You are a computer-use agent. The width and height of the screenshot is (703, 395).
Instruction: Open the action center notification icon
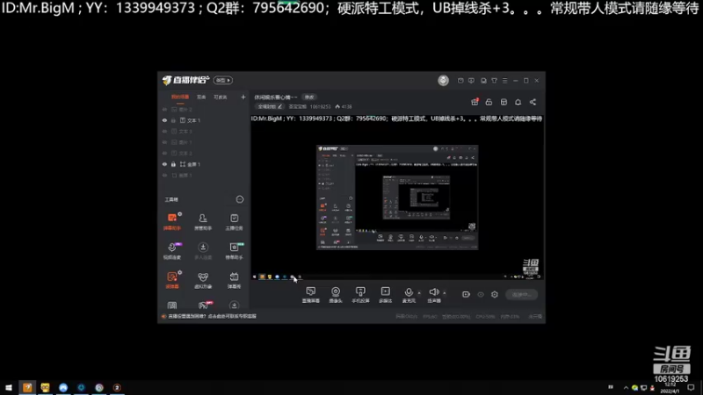coord(691,387)
